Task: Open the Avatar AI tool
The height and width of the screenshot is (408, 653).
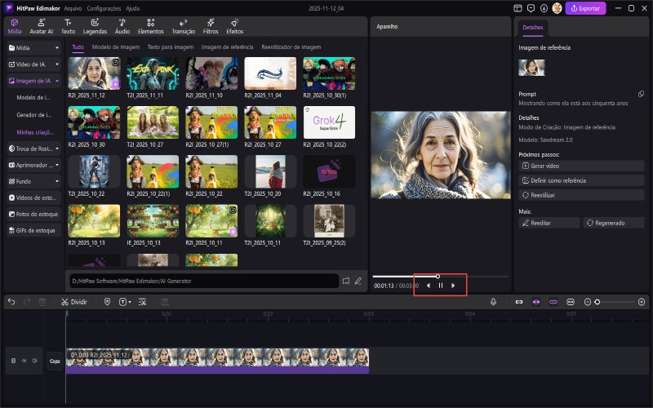Action: coord(42,25)
